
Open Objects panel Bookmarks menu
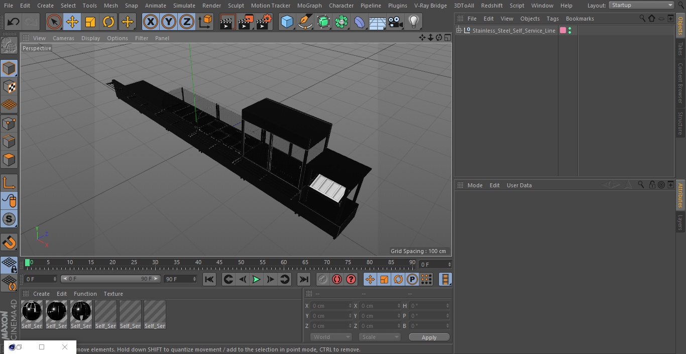(580, 19)
